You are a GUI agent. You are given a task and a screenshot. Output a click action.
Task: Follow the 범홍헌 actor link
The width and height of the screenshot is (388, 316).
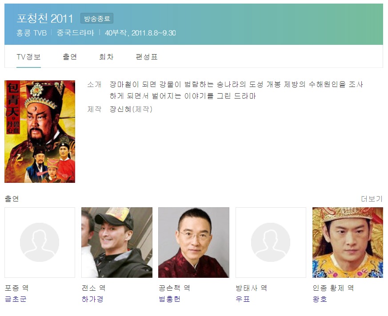pyautogui.click(x=169, y=299)
